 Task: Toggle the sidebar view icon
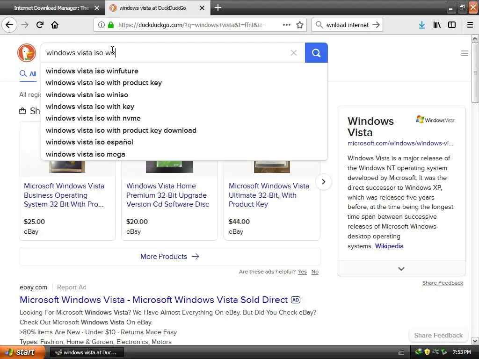point(452,25)
